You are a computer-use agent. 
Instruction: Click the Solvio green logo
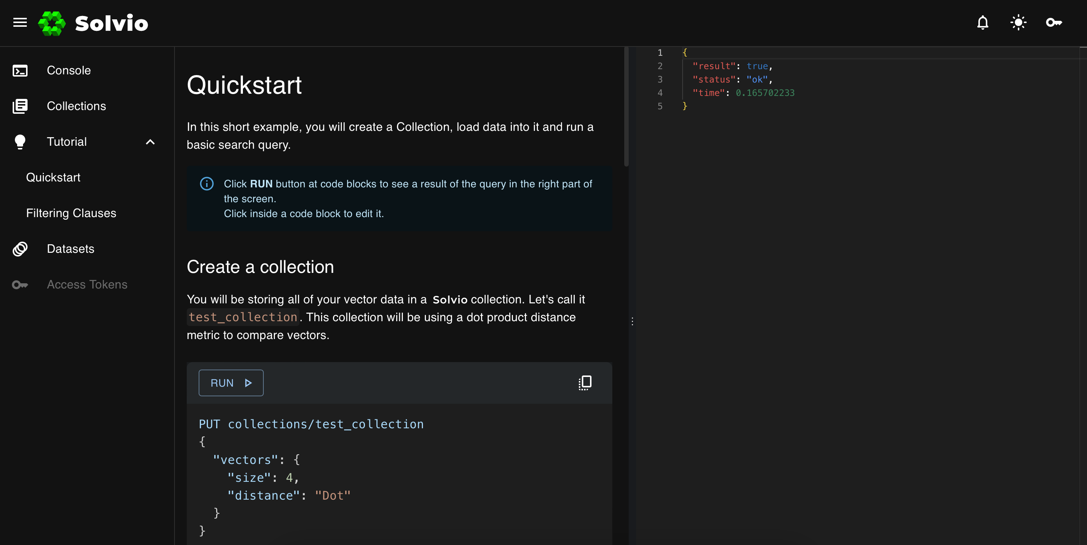coord(51,23)
